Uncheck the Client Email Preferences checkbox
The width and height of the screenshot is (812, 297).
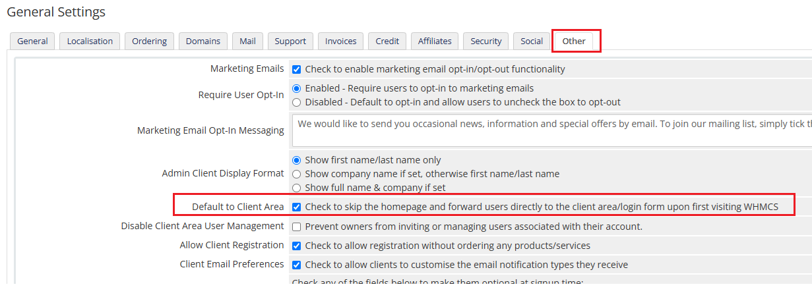(x=297, y=265)
